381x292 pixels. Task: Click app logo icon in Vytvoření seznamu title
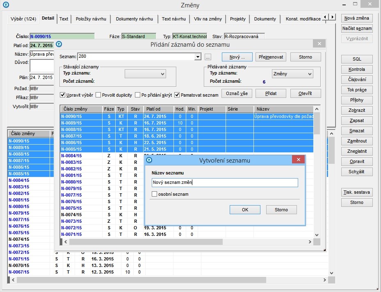click(149, 160)
